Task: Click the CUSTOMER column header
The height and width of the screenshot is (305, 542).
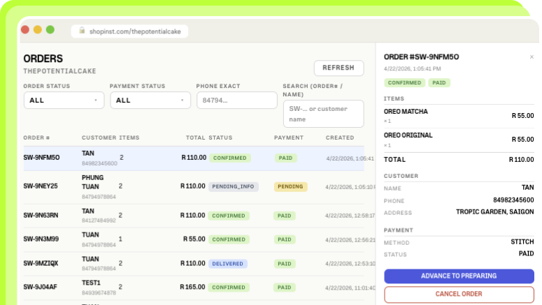Action: pos(99,137)
